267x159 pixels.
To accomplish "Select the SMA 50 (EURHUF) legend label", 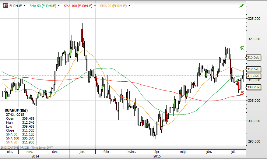I will coord(43,6).
